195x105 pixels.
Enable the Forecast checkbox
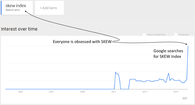pyautogui.click(x=176, y=35)
